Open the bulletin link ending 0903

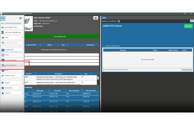coord(26,77)
